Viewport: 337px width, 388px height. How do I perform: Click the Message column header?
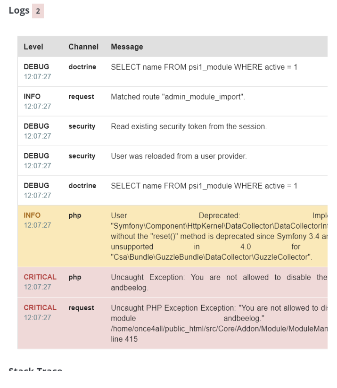pos(127,47)
